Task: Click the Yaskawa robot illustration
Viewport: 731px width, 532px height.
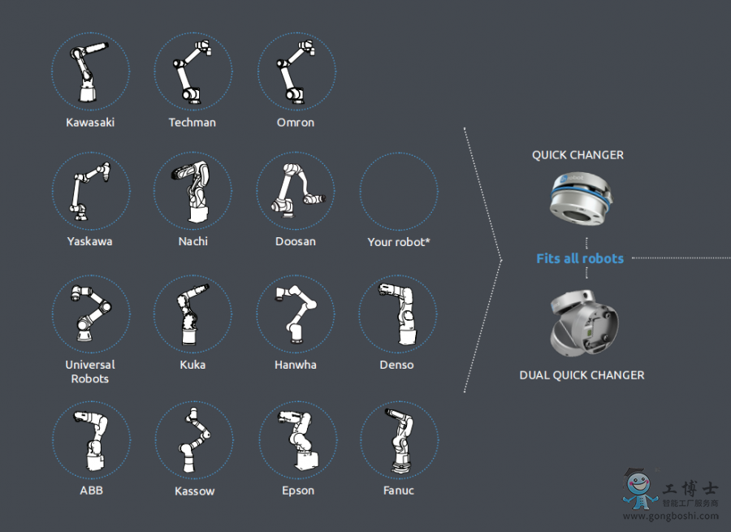Action: 90,191
